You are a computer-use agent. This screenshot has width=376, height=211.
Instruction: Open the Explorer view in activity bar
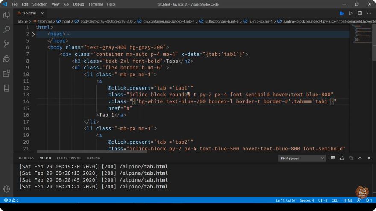coord(6,15)
